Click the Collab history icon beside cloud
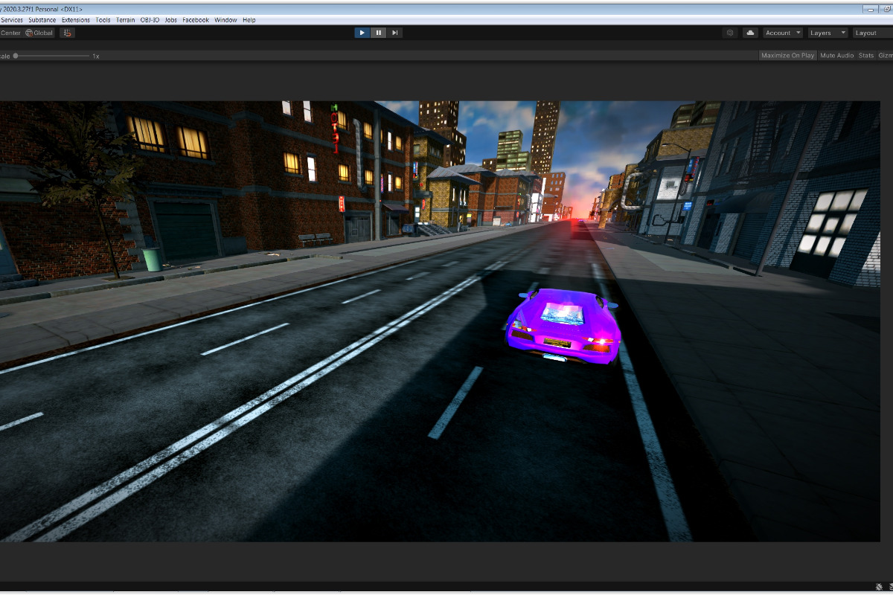 point(730,33)
